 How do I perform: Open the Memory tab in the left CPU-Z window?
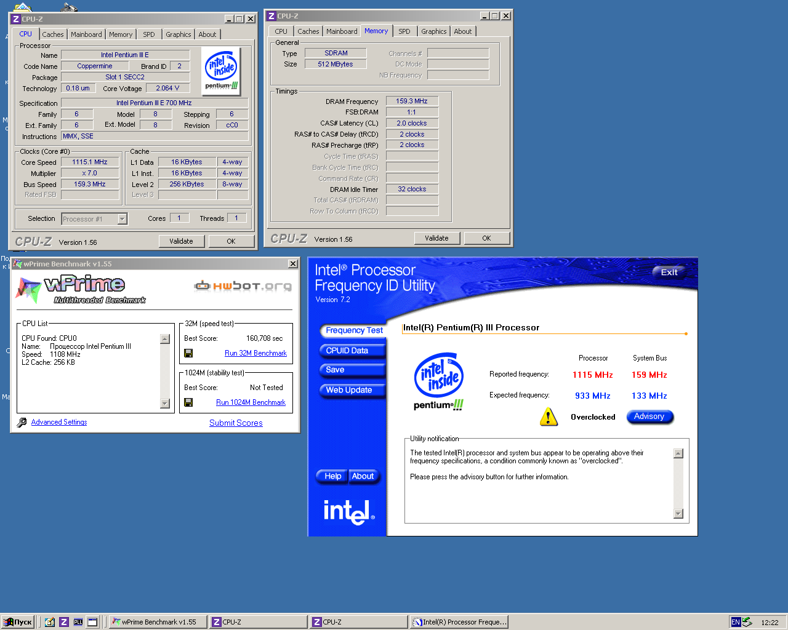pyautogui.click(x=121, y=34)
